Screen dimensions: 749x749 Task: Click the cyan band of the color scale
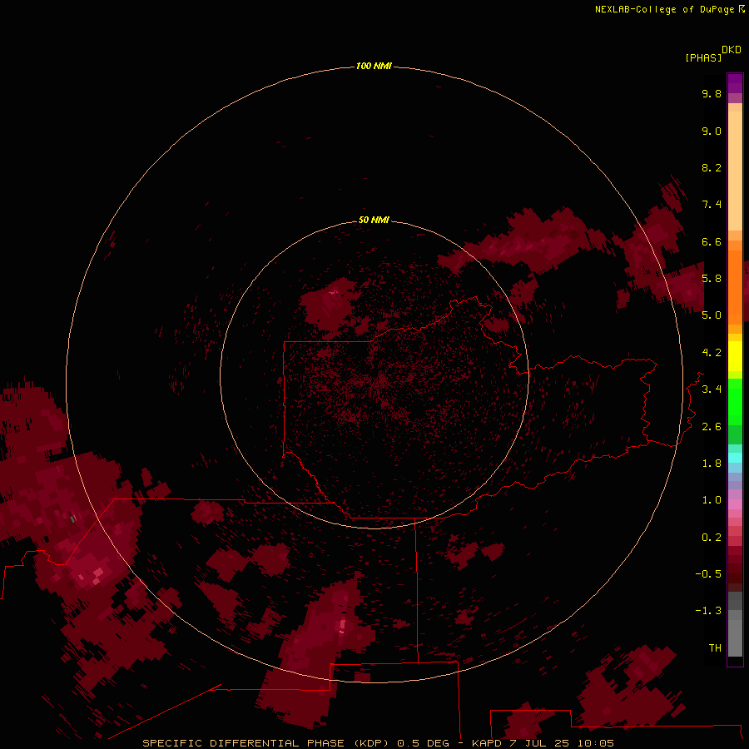[x=735, y=457]
